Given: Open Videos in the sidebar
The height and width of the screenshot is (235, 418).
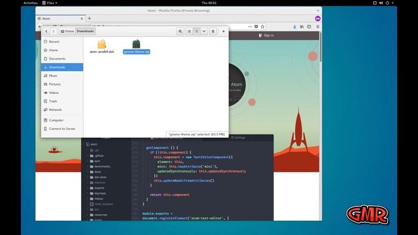Looking at the screenshot, I should (x=62, y=93).
